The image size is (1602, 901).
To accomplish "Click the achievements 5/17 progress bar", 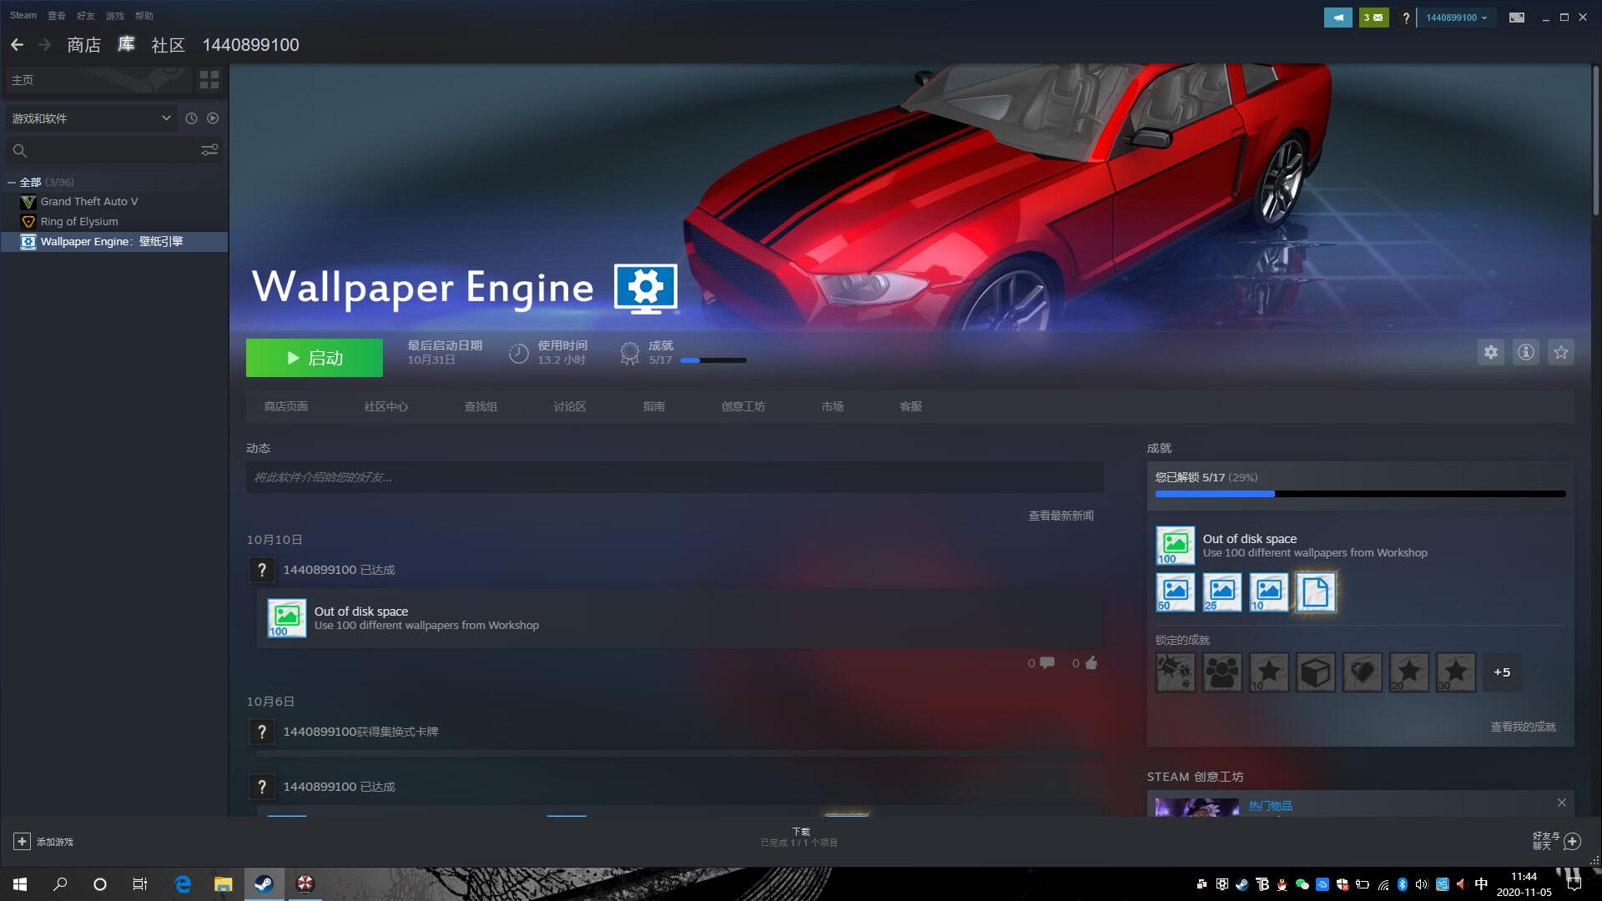I will point(1361,494).
